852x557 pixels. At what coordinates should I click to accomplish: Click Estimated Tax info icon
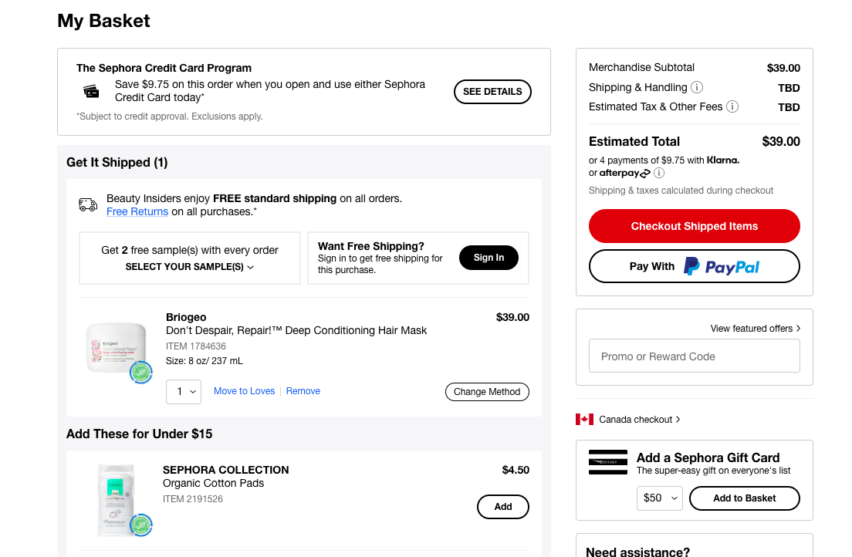[732, 106]
